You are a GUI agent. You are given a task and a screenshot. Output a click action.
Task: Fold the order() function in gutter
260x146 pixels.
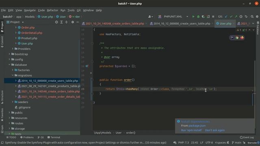[92, 80]
